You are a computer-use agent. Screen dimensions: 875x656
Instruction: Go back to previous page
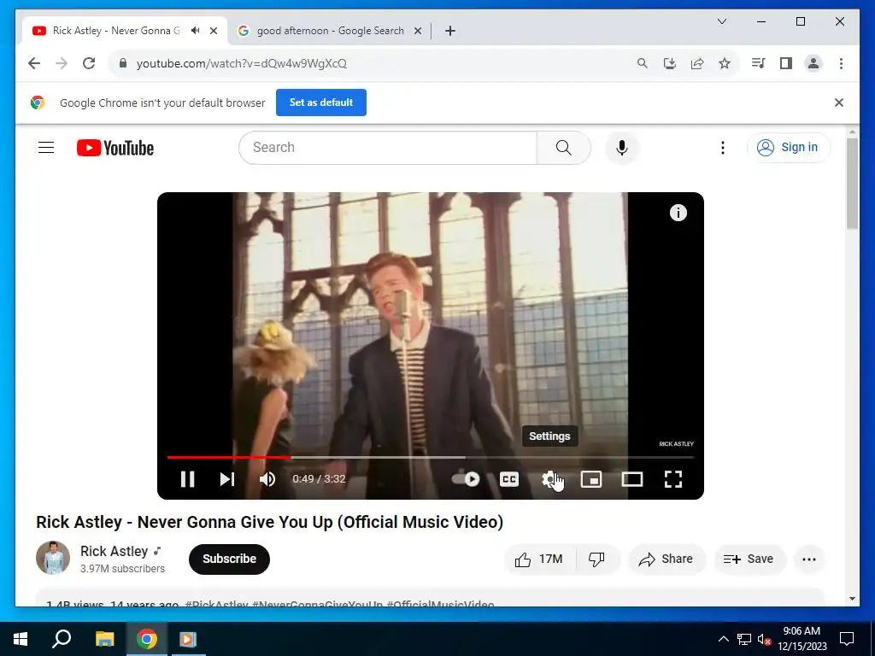click(34, 63)
